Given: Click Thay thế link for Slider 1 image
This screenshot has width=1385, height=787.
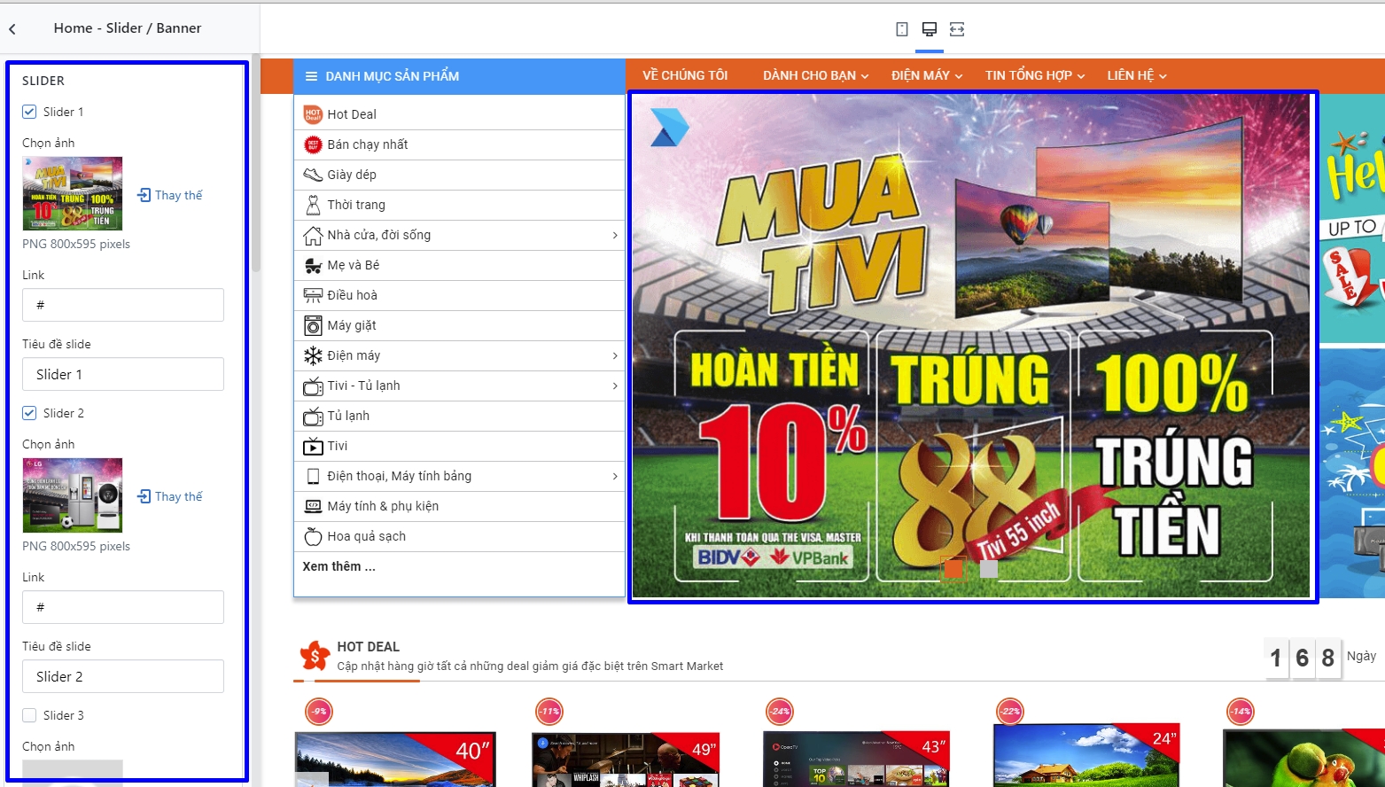Looking at the screenshot, I should click(x=179, y=195).
